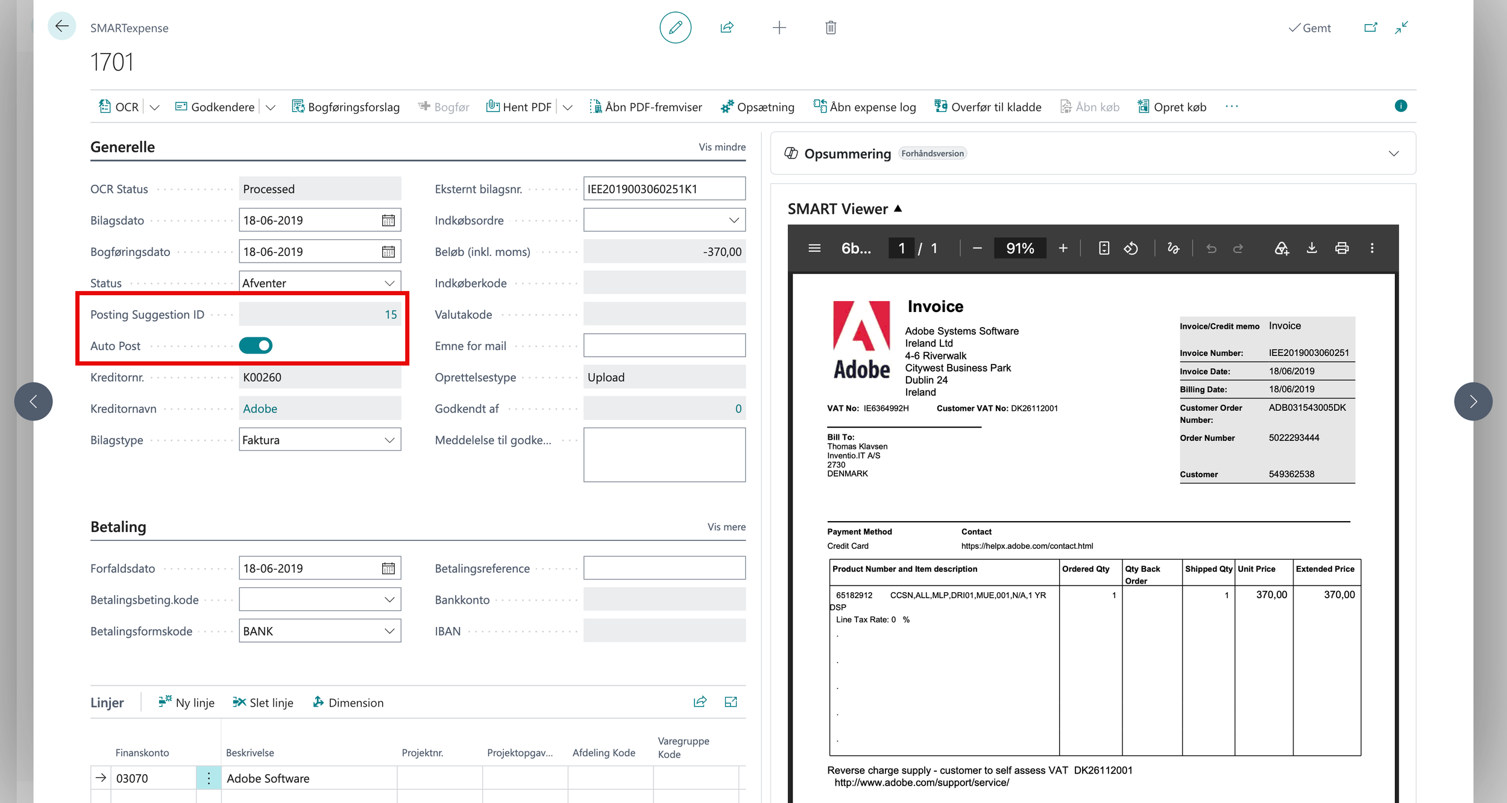
Task: Click Opsætning in action bar
Action: 758,107
